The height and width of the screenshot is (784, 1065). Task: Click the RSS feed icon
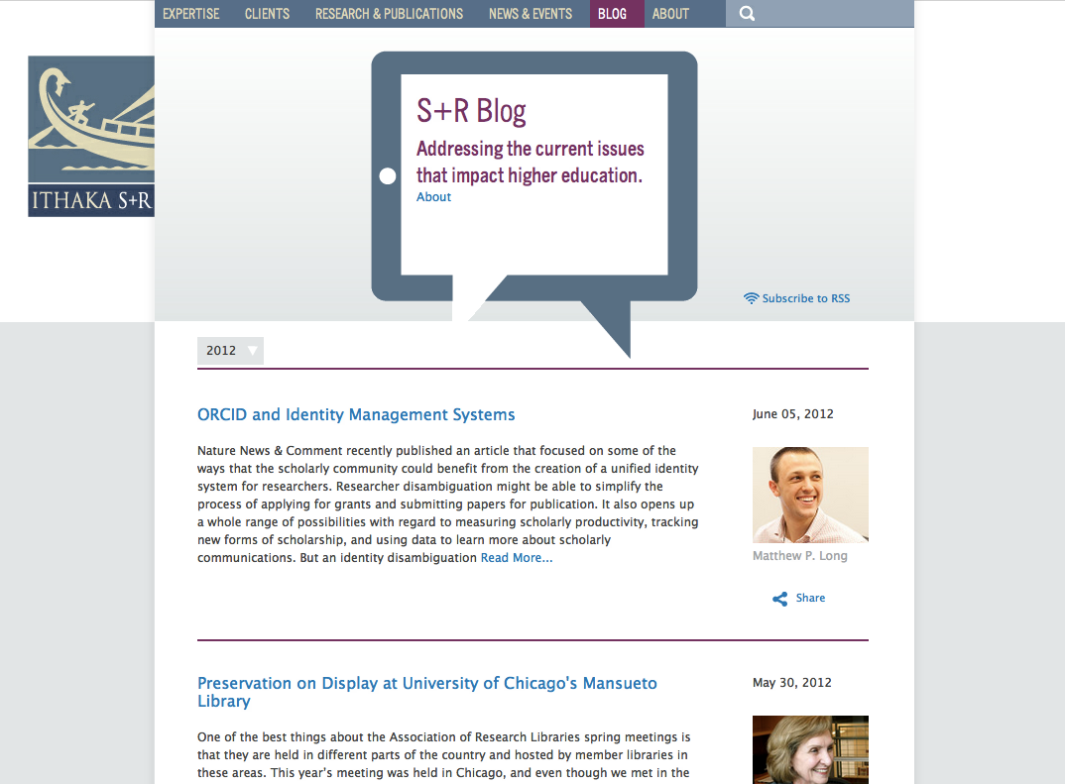tap(751, 298)
